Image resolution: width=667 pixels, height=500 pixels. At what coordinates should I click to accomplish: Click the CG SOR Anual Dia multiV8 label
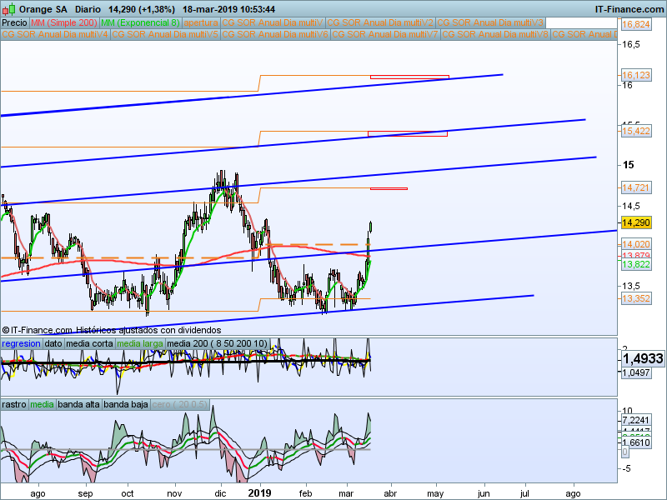[x=495, y=34]
